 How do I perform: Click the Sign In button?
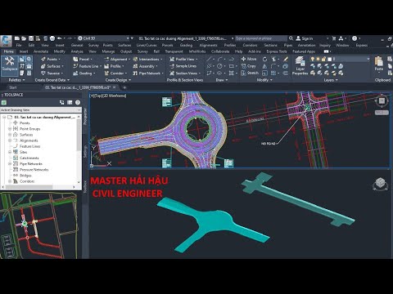(305, 38)
